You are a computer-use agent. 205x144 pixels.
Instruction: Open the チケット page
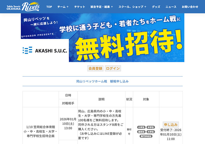pyautogui.click(x=80, y=7)
